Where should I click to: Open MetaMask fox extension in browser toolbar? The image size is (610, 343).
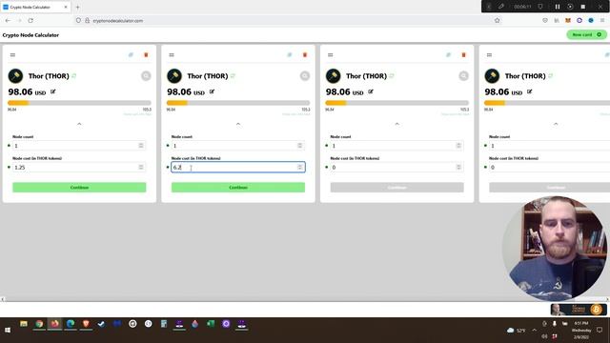click(x=568, y=20)
